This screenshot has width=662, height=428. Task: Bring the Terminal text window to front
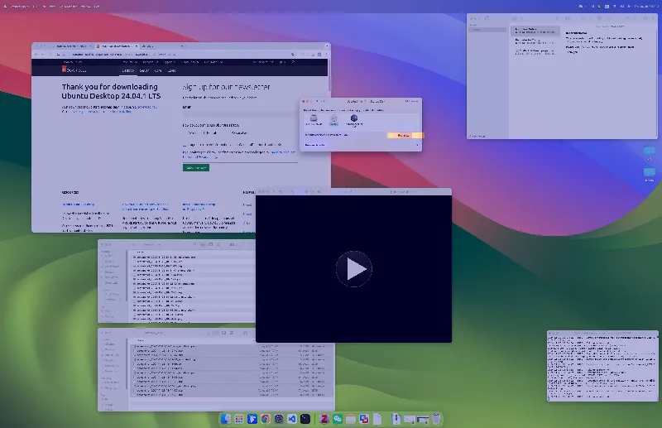(602, 366)
